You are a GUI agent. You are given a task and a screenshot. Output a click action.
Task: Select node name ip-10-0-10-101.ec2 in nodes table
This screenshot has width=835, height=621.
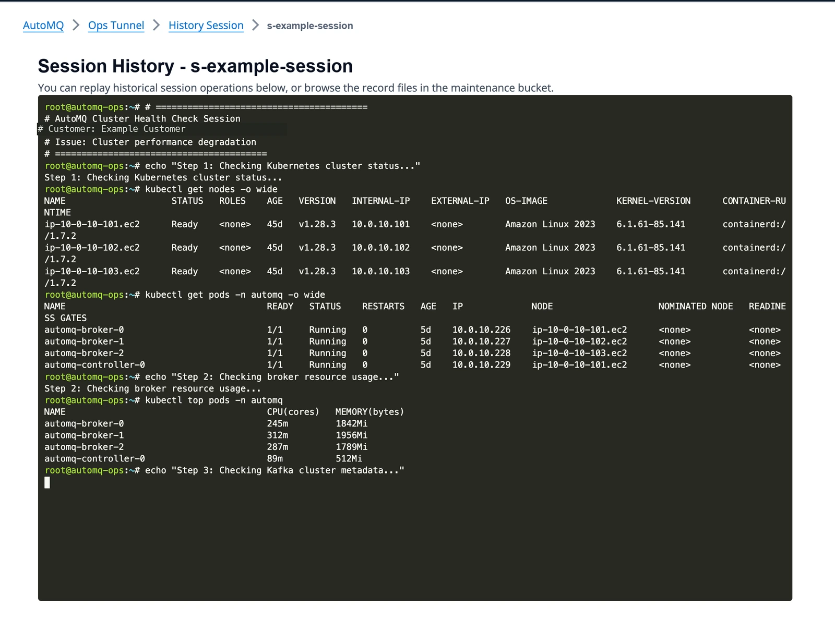click(92, 224)
